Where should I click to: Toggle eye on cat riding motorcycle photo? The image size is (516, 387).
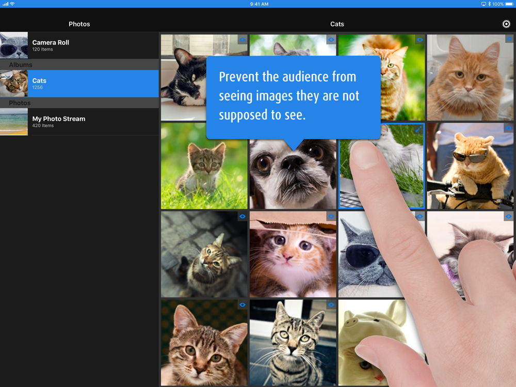[509, 128]
